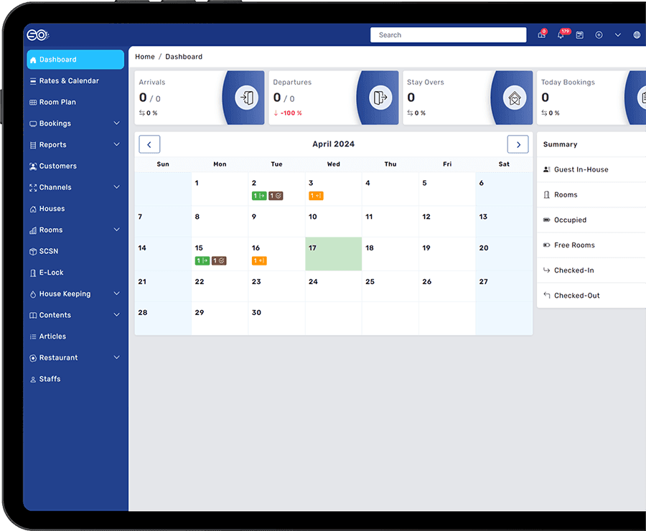Screen dimensions: 646x531
Task: Click the orange badge on April 16
Action: coord(259,260)
